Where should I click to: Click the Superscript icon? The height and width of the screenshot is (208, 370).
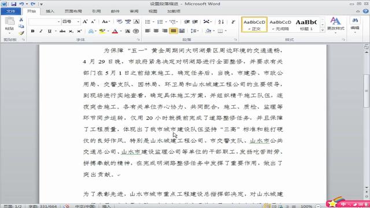[79, 31]
